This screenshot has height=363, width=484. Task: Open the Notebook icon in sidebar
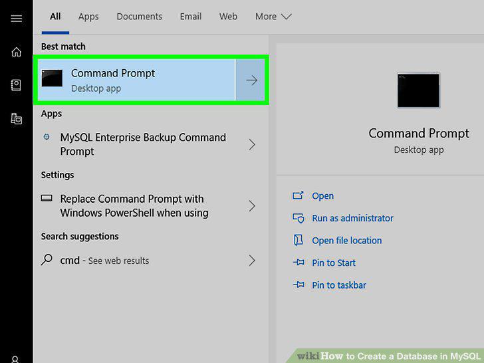(17, 85)
